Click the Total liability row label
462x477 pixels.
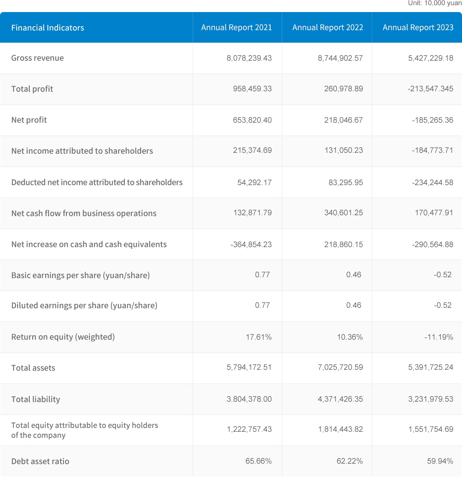36,399
